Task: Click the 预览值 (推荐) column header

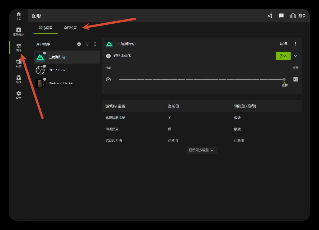Action: (245, 106)
